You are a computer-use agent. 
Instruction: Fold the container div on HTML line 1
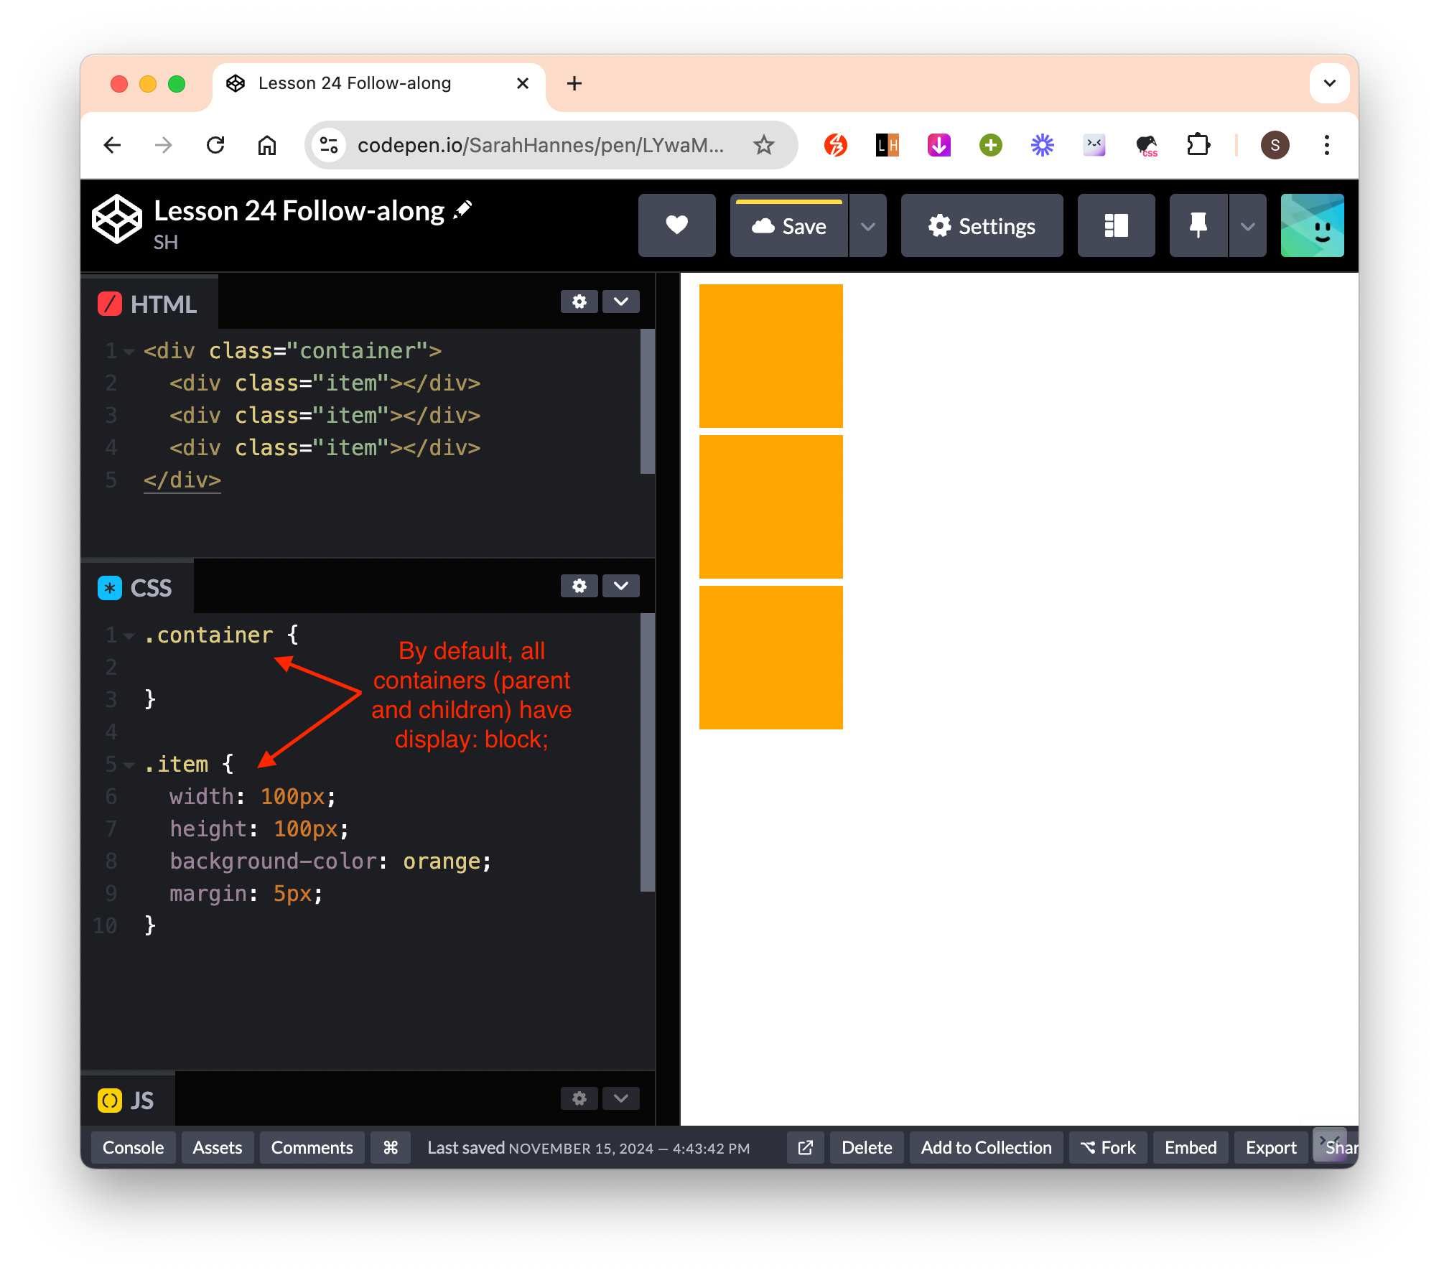[x=129, y=352]
